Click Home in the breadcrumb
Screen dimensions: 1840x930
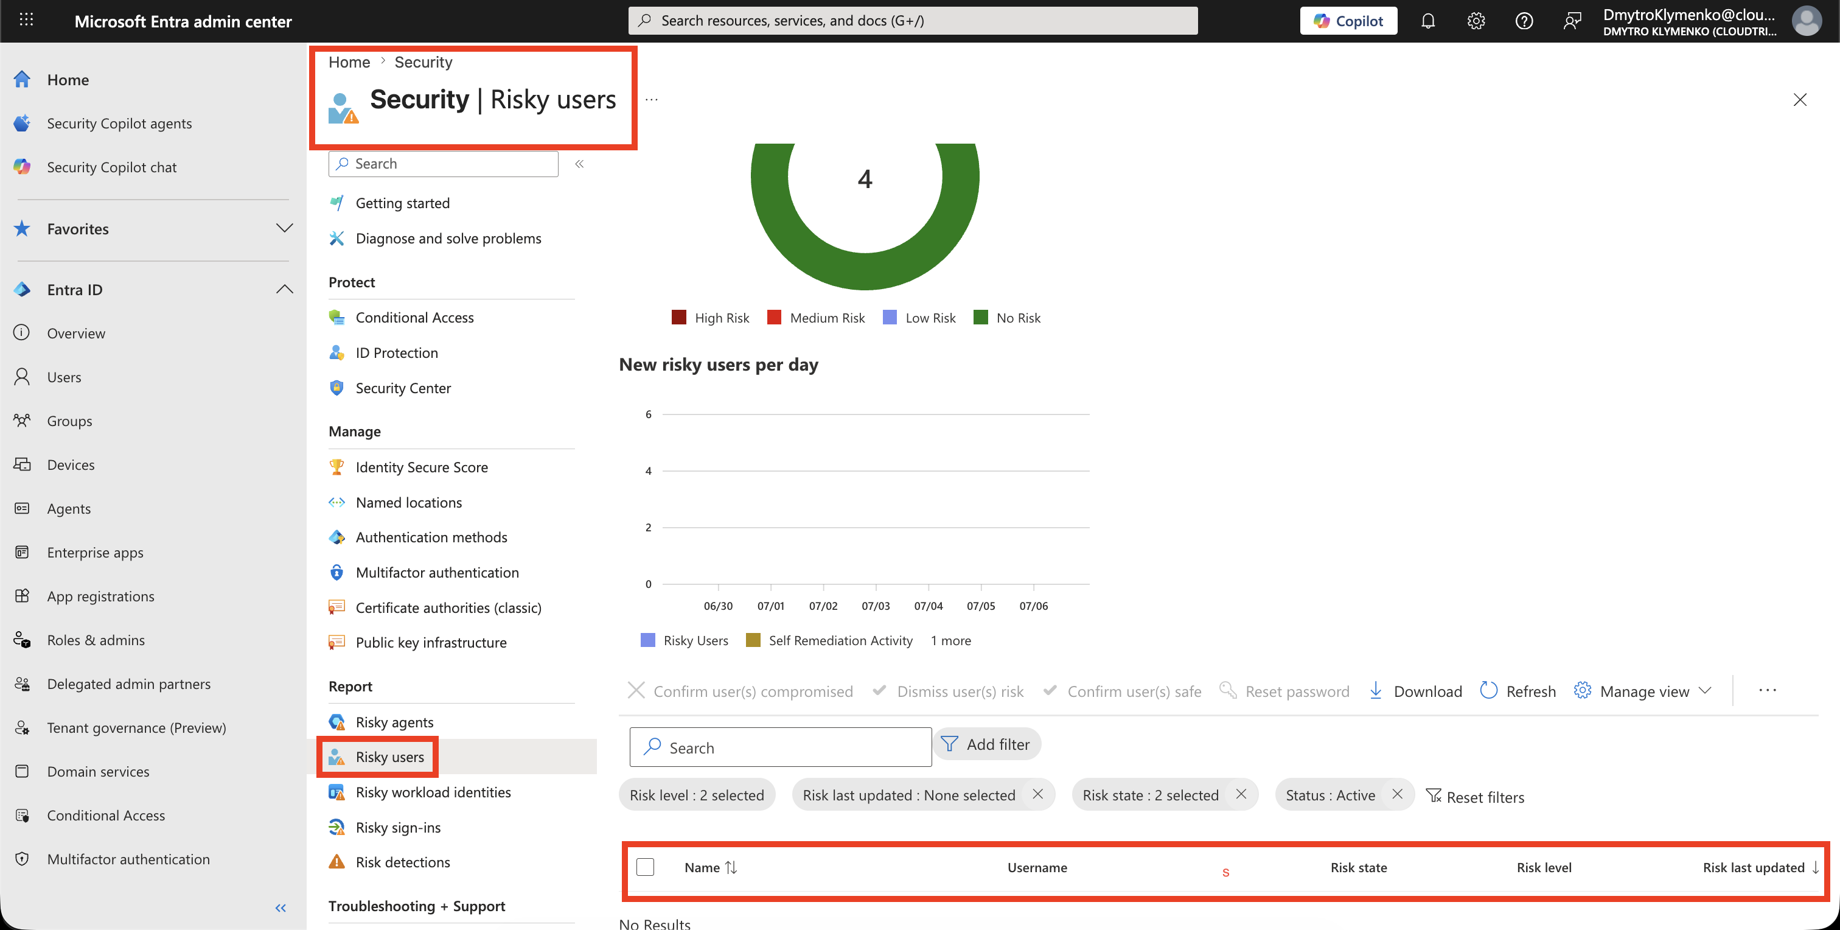click(349, 62)
